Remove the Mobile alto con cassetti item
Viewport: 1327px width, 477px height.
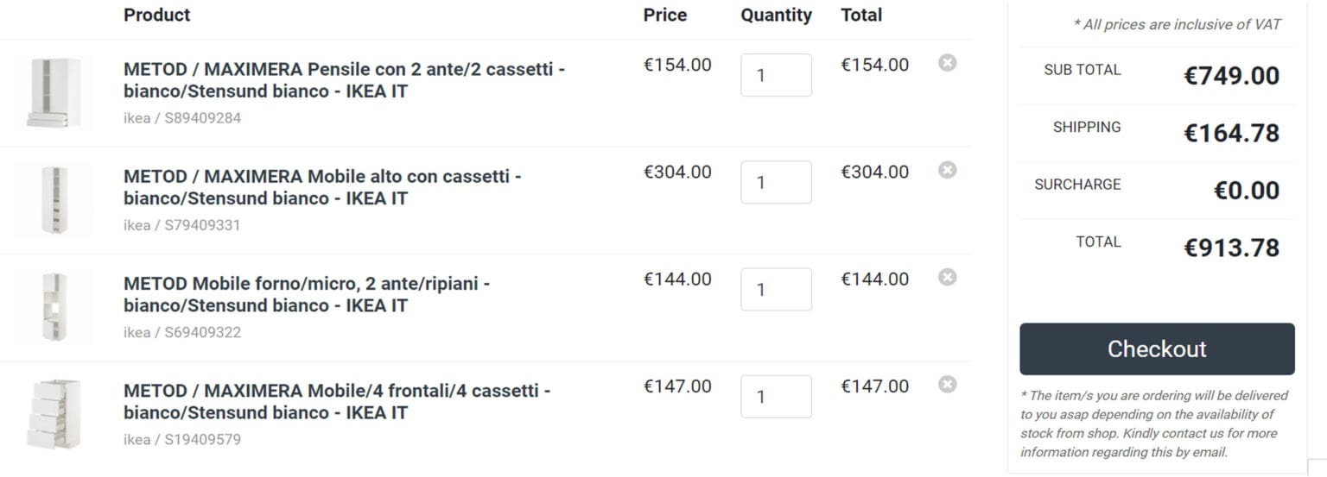[x=947, y=170]
